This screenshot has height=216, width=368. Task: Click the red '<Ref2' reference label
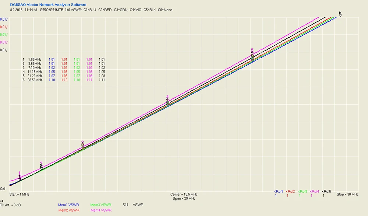291,192
